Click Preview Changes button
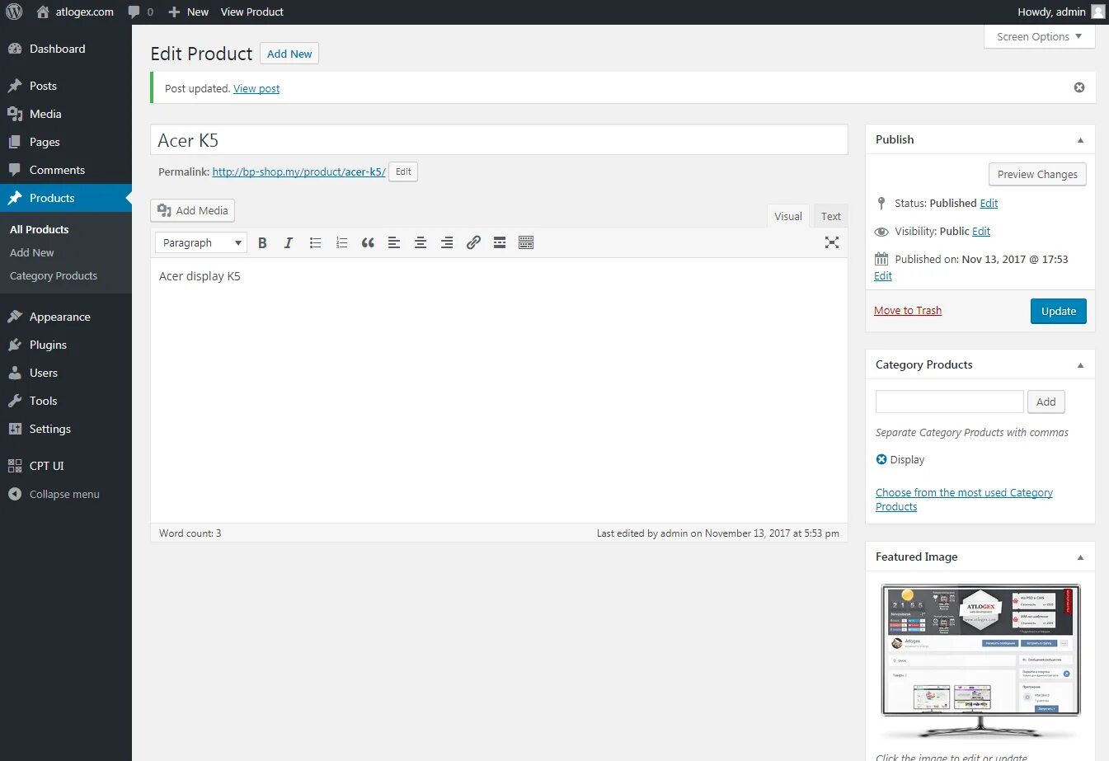Image resolution: width=1109 pixels, height=761 pixels. tap(1037, 174)
